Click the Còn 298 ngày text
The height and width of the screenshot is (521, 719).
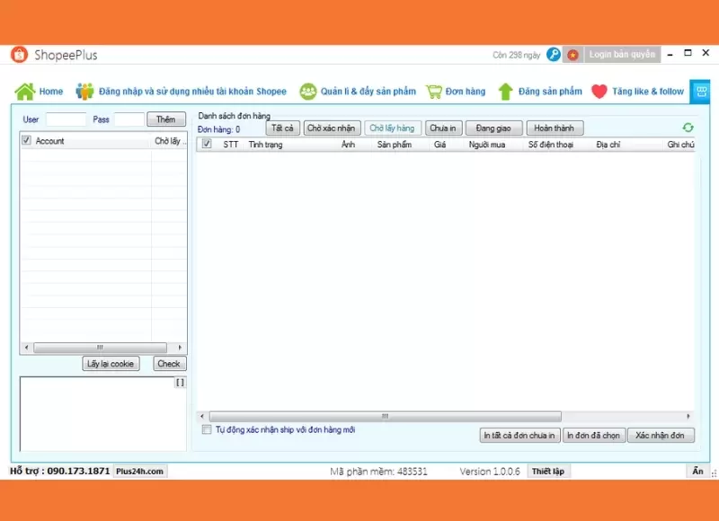(516, 55)
